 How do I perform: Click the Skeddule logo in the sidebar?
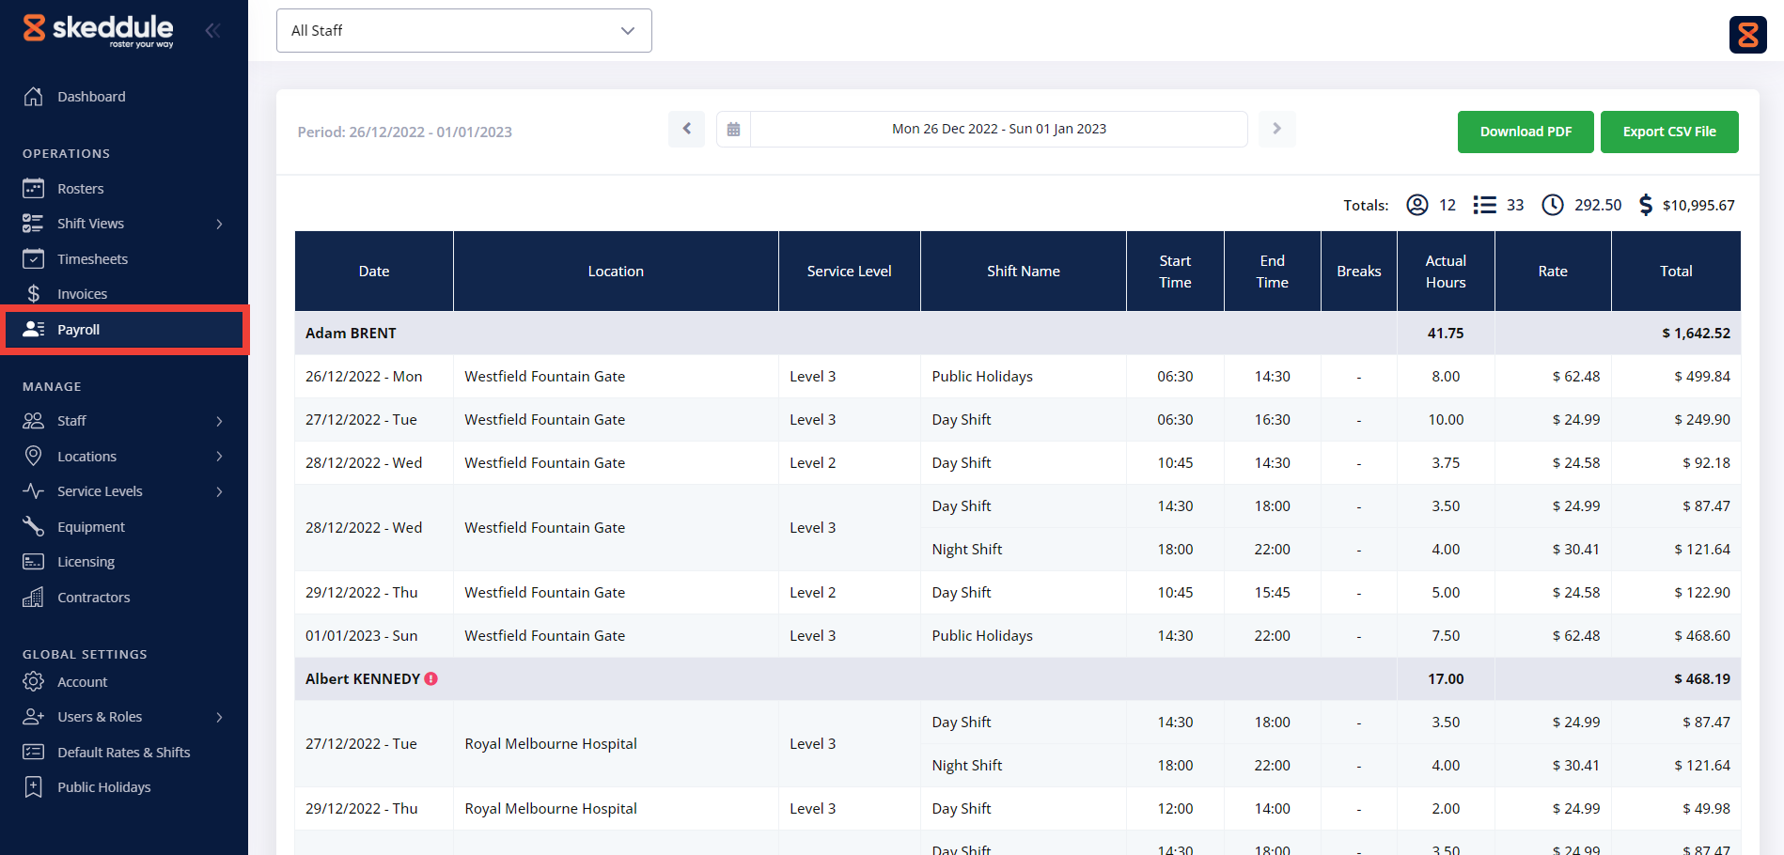[x=99, y=30]
